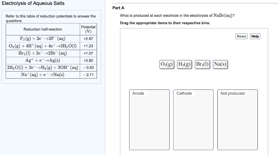
Task: Choose the Na(s) draggable tile
Action: (220, 64)
